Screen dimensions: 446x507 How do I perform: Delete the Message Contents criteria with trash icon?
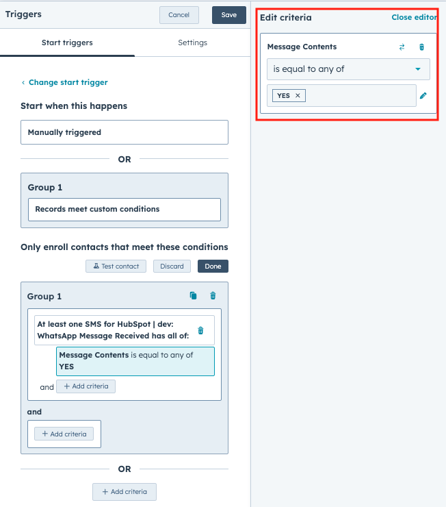tap(421, 47)
